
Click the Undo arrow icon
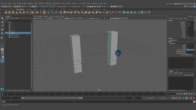pyautogui.click(x=22, y=6)
